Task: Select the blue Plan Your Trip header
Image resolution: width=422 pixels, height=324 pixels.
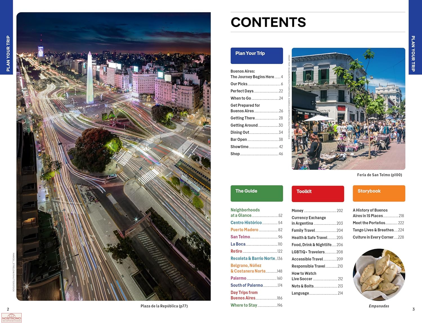Action: [257, 56]
